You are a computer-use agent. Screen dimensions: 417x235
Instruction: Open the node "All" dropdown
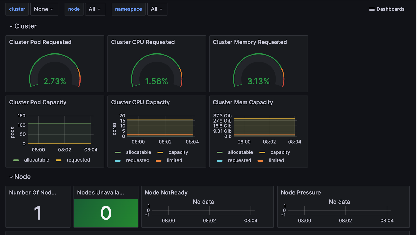click(95, 9)
